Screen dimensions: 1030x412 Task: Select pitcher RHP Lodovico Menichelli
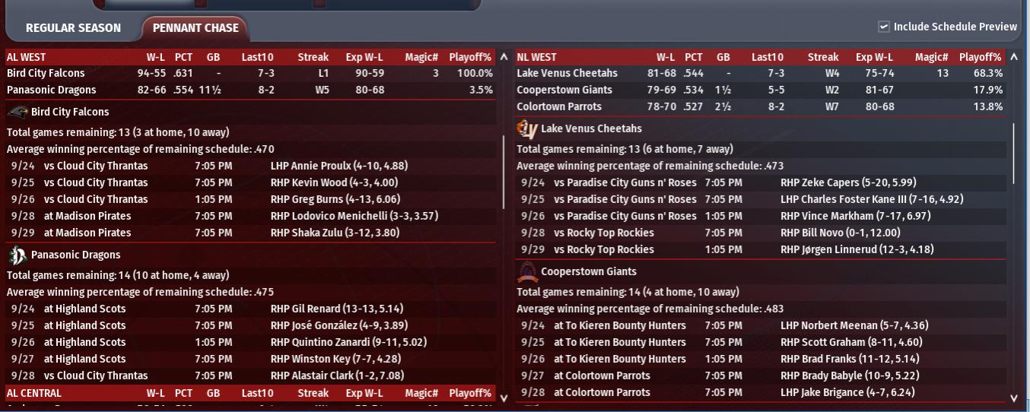[x=354, y=217]
